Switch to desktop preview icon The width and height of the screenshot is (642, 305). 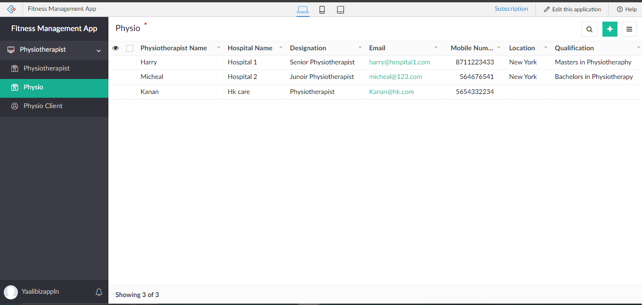click(x=303, y=9)
